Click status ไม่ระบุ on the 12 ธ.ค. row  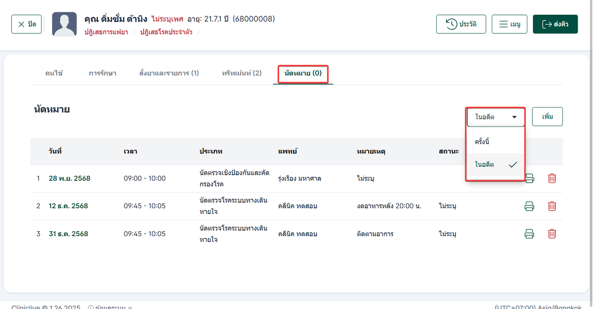[x=448, y=206]
